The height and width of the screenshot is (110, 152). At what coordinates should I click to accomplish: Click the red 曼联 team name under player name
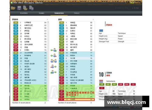click(x=108, y=75)
